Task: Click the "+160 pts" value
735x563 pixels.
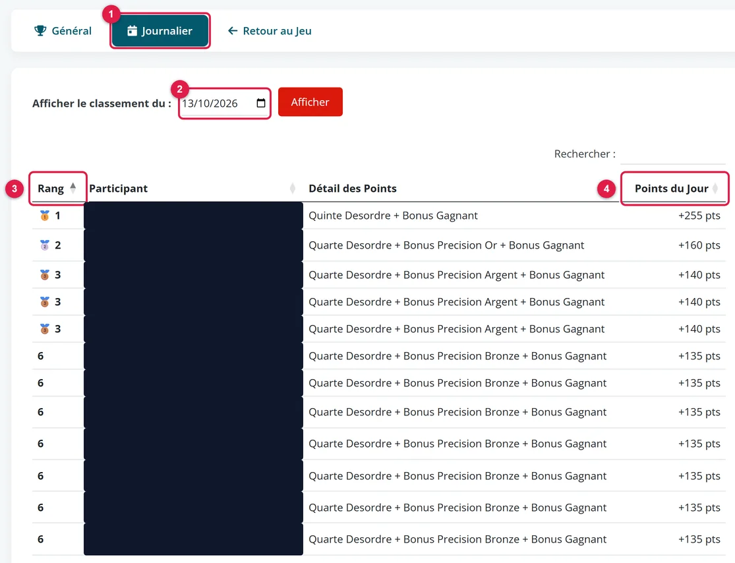Action: coord(699,245)
